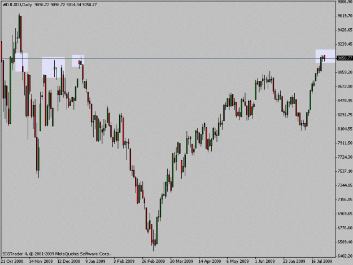The height and width of the screenshot is (265, 353).
Task: Click the chart title '#DJI.XDJ,Daily'
Action: (x=18, y=5)
